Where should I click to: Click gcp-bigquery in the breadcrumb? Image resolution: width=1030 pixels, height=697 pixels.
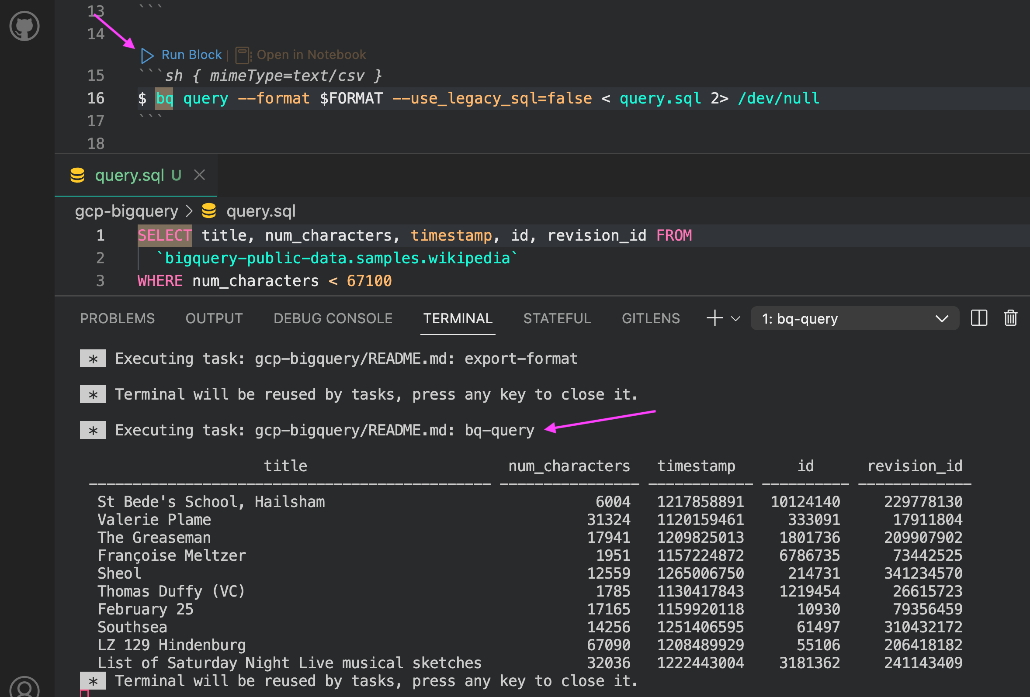[126, 211]
